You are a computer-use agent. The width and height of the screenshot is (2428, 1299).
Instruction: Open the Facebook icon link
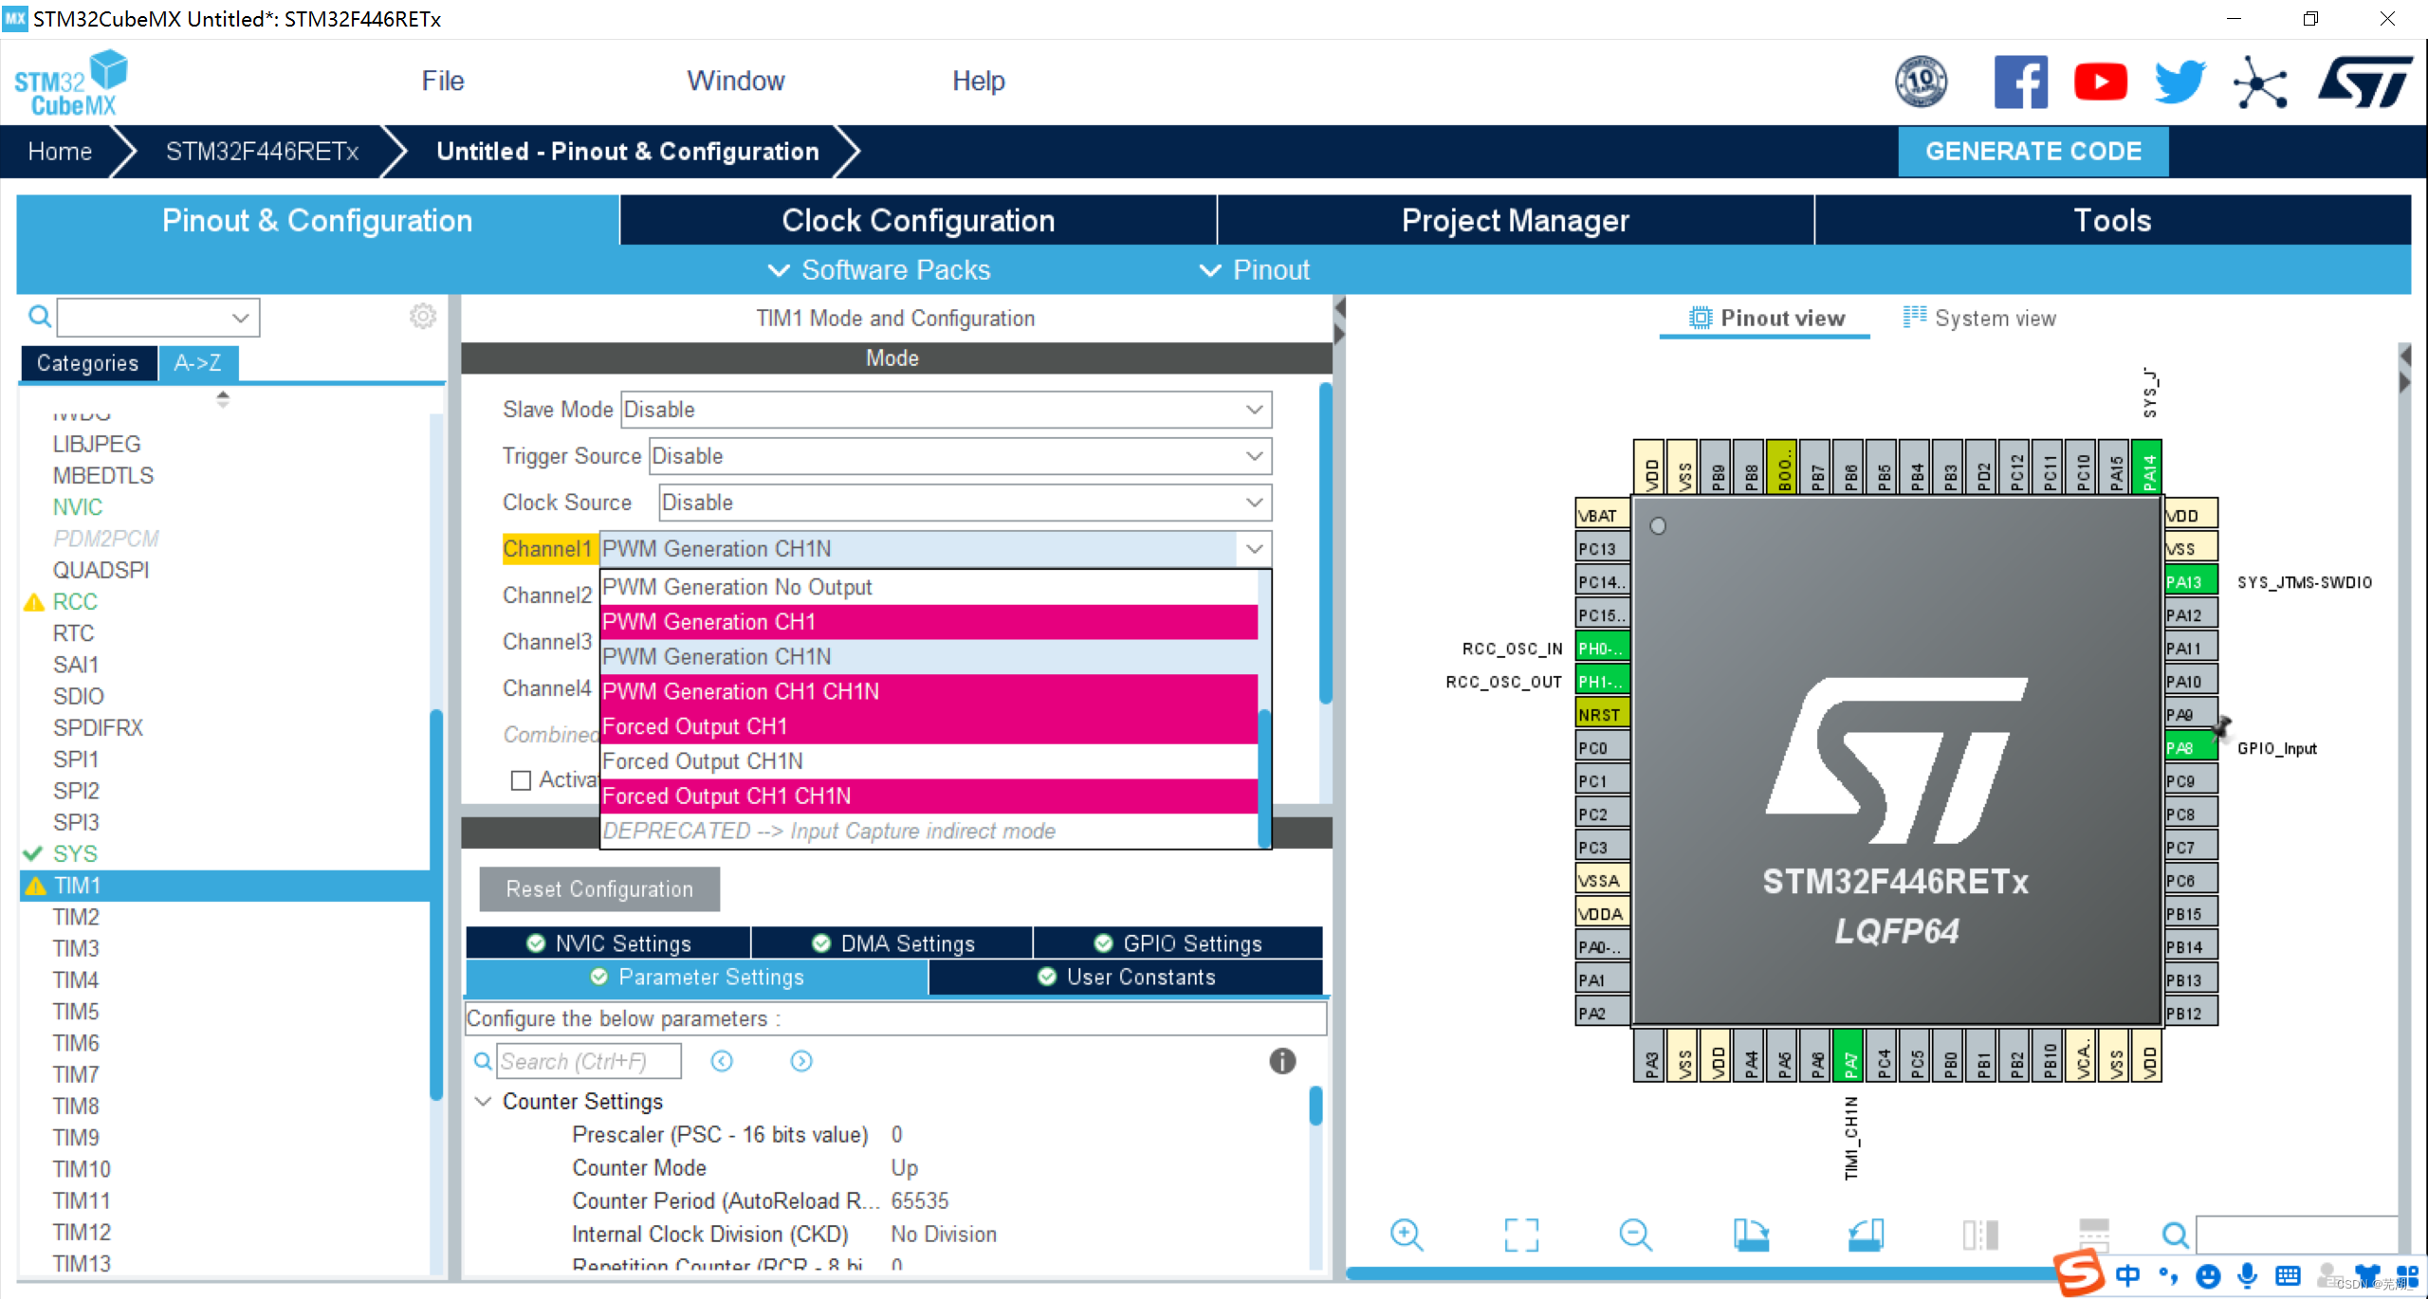tap(2020, 82)
